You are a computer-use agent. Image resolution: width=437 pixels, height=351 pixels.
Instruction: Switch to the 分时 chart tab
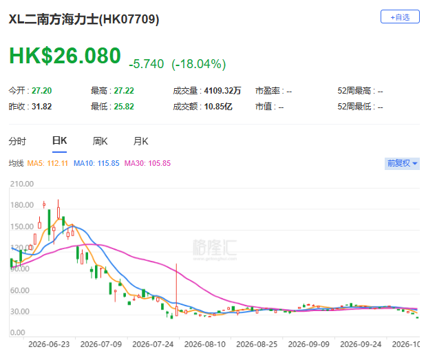pos(17,141)
